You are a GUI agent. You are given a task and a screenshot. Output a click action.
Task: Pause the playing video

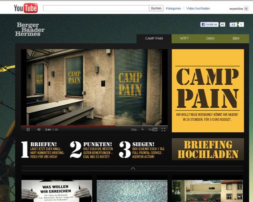(28, 129)
